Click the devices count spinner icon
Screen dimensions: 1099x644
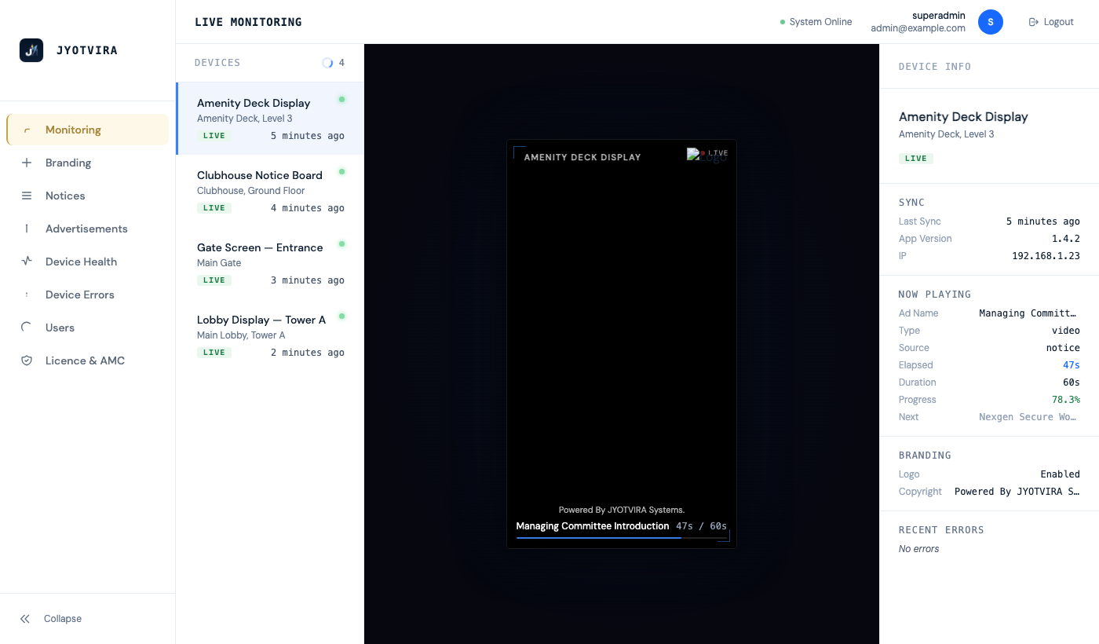[x=327, y=63]
